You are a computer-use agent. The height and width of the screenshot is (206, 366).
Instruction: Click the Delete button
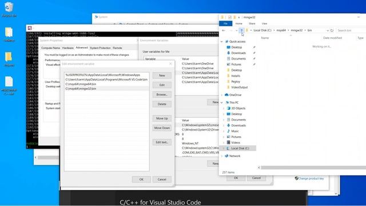[x=162, y=104]
